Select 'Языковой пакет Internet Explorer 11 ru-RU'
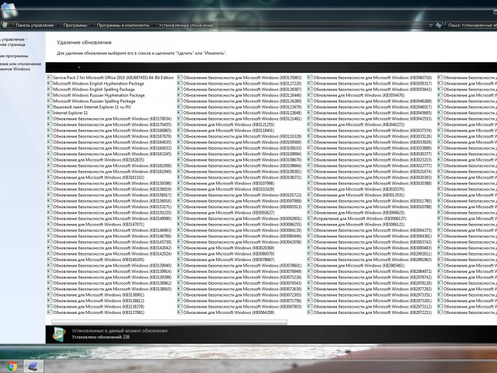This screenshot has width=497, height=373. [x=92, y=107]
